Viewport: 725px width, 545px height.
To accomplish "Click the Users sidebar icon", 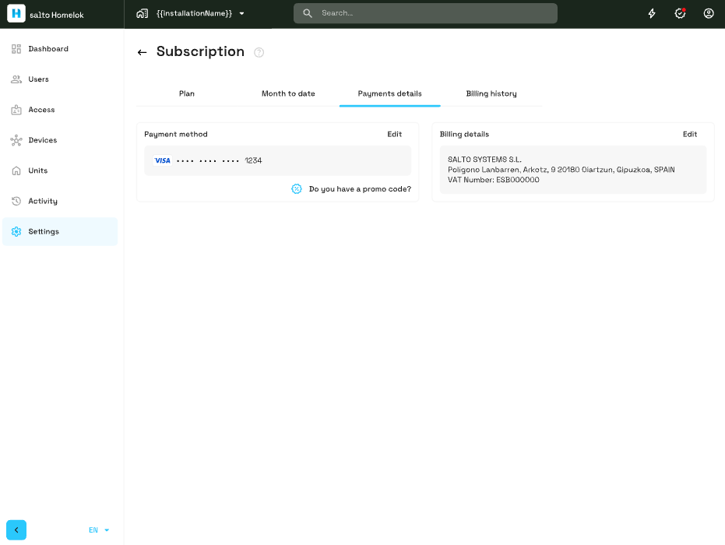I will tap(16, 79).
